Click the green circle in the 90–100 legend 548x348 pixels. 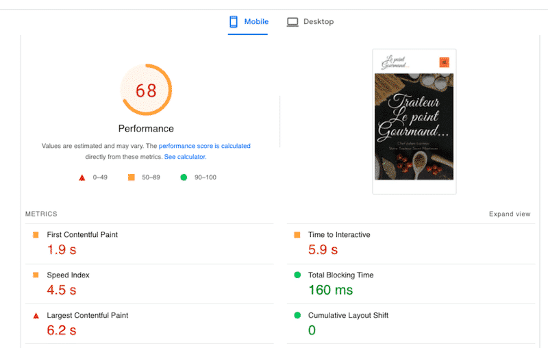click(x=184, y=177)
